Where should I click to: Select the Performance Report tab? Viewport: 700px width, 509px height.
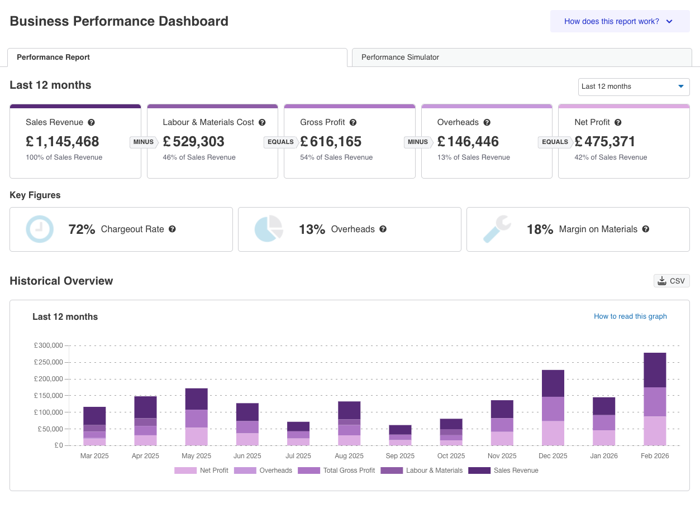[x=54, y=57]
